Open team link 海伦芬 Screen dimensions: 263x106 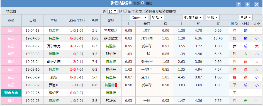coord(54,93)
